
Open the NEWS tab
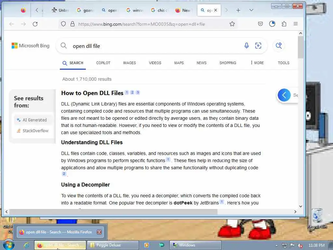[202, 63]
